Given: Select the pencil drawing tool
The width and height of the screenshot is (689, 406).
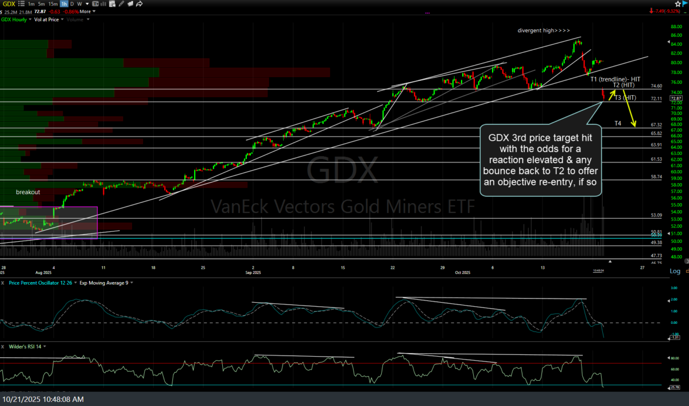Looking at the screenshot, I should pos(121,4).
